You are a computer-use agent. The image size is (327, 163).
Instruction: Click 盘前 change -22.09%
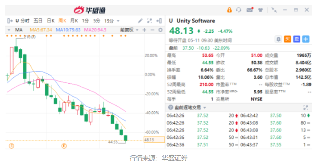221,48
